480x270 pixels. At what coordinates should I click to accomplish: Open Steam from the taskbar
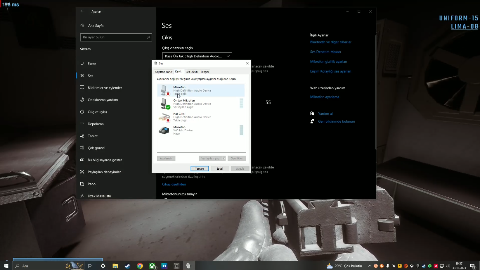127,266
